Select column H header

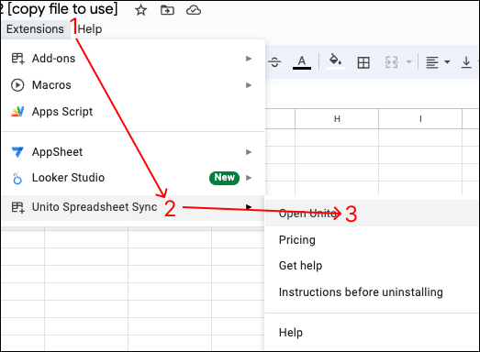tap(337, 119)
